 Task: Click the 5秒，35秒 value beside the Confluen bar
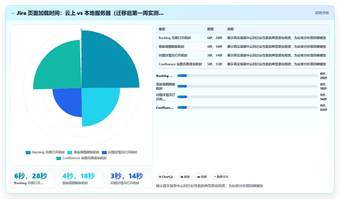click(324, 107)
